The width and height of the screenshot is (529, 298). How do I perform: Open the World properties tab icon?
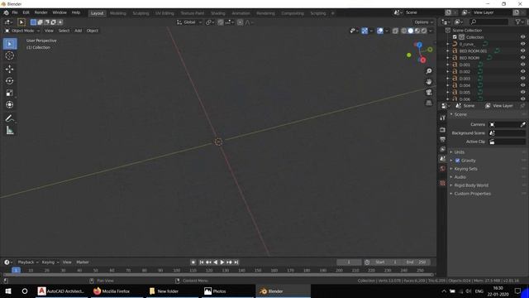443,169
